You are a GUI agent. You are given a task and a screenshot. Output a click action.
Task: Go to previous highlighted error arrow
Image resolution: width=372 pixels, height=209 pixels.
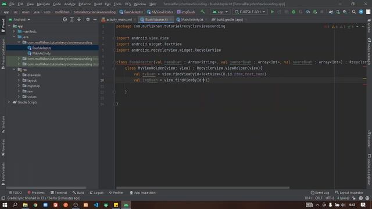[x=357, y=27]
